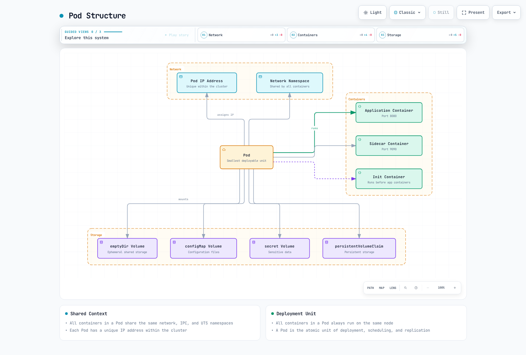Click the Present fullscreen button
Viewport: 526px width, 355px height.
473,12
